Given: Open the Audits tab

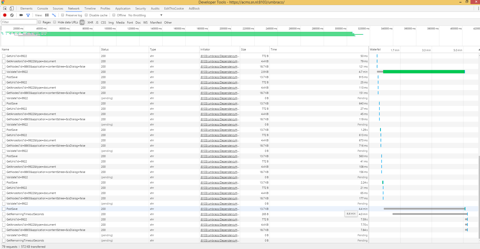Looking at the screenshot, I should tap(155, 9).
